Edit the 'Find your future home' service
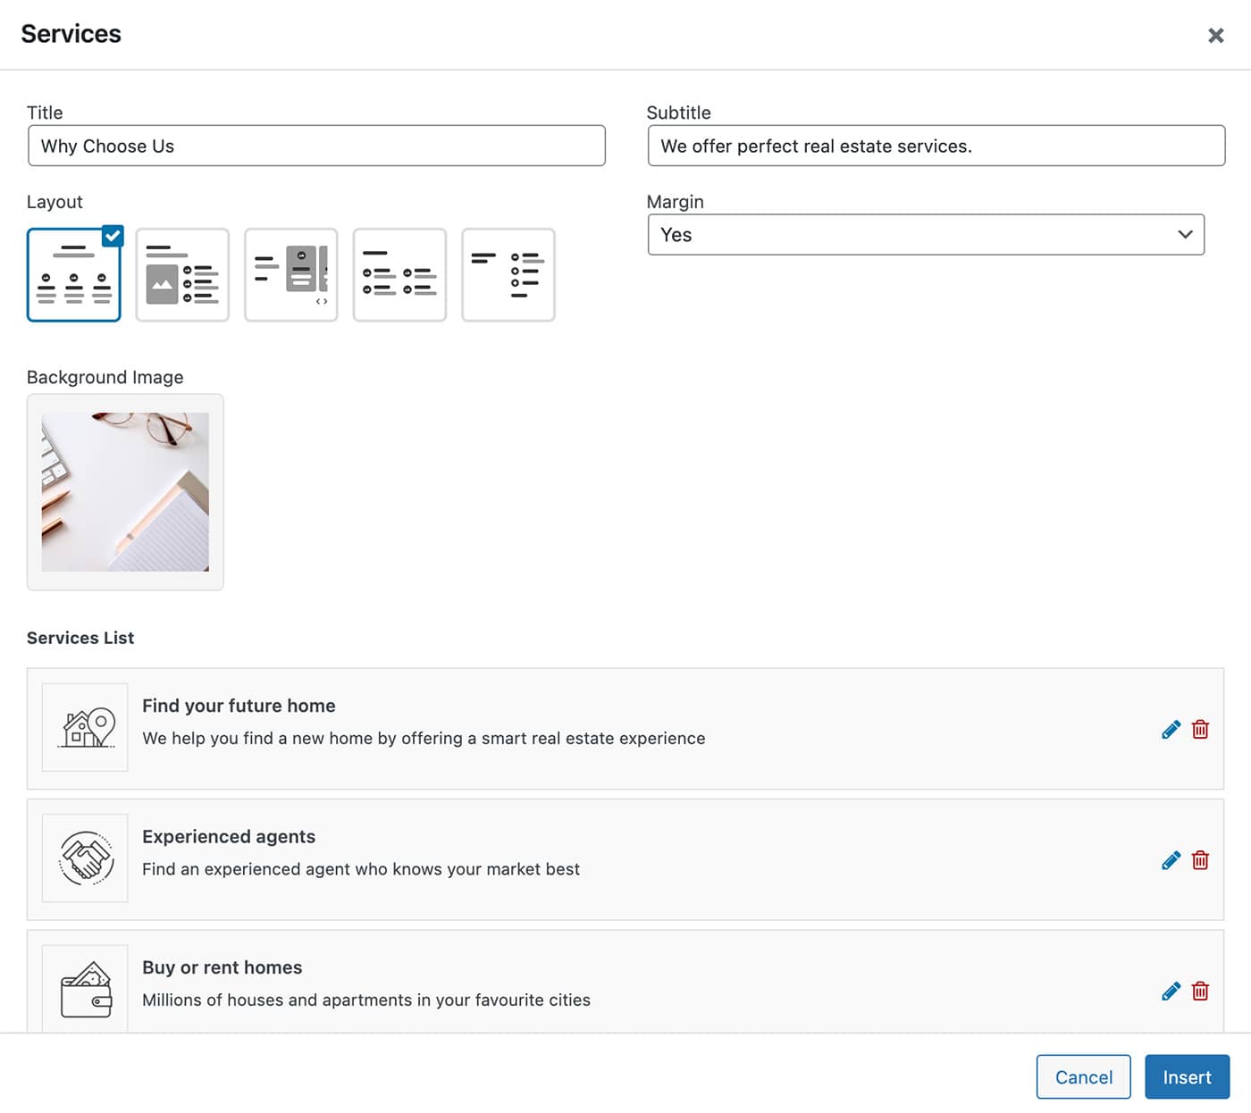This screenshot has width=1251, height=1113. [1171, 730]
